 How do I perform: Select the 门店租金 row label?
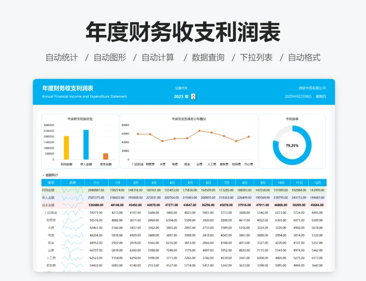tap(51, 213)
